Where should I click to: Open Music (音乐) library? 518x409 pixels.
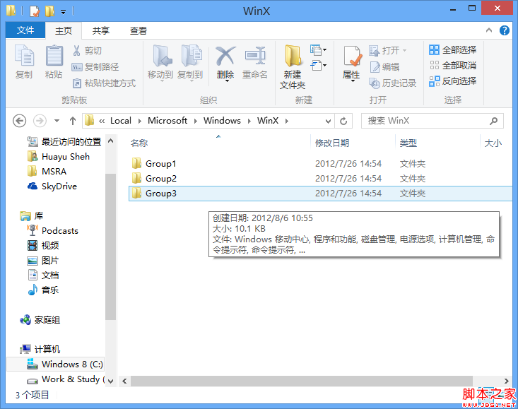[43, 290]
